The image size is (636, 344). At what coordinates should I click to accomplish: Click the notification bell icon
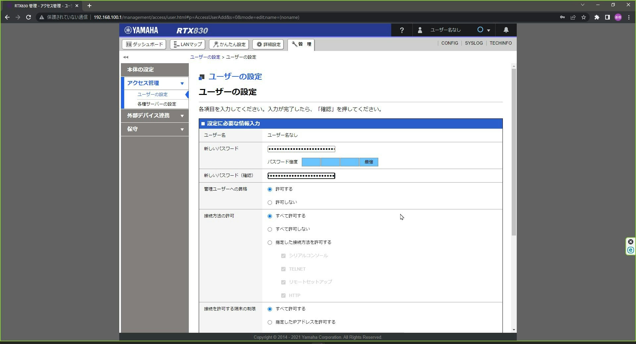506,30
